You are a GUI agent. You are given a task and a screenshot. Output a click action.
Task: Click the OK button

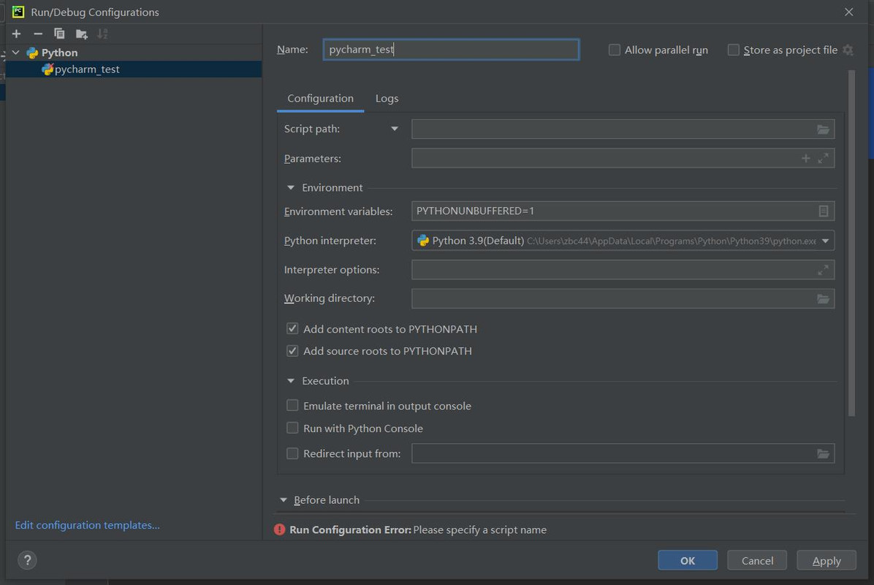coord(687,560)
